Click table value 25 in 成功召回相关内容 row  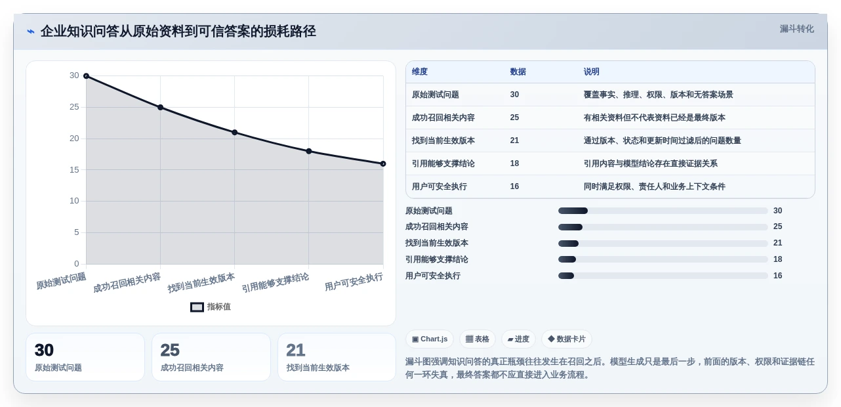coord(515,118)
